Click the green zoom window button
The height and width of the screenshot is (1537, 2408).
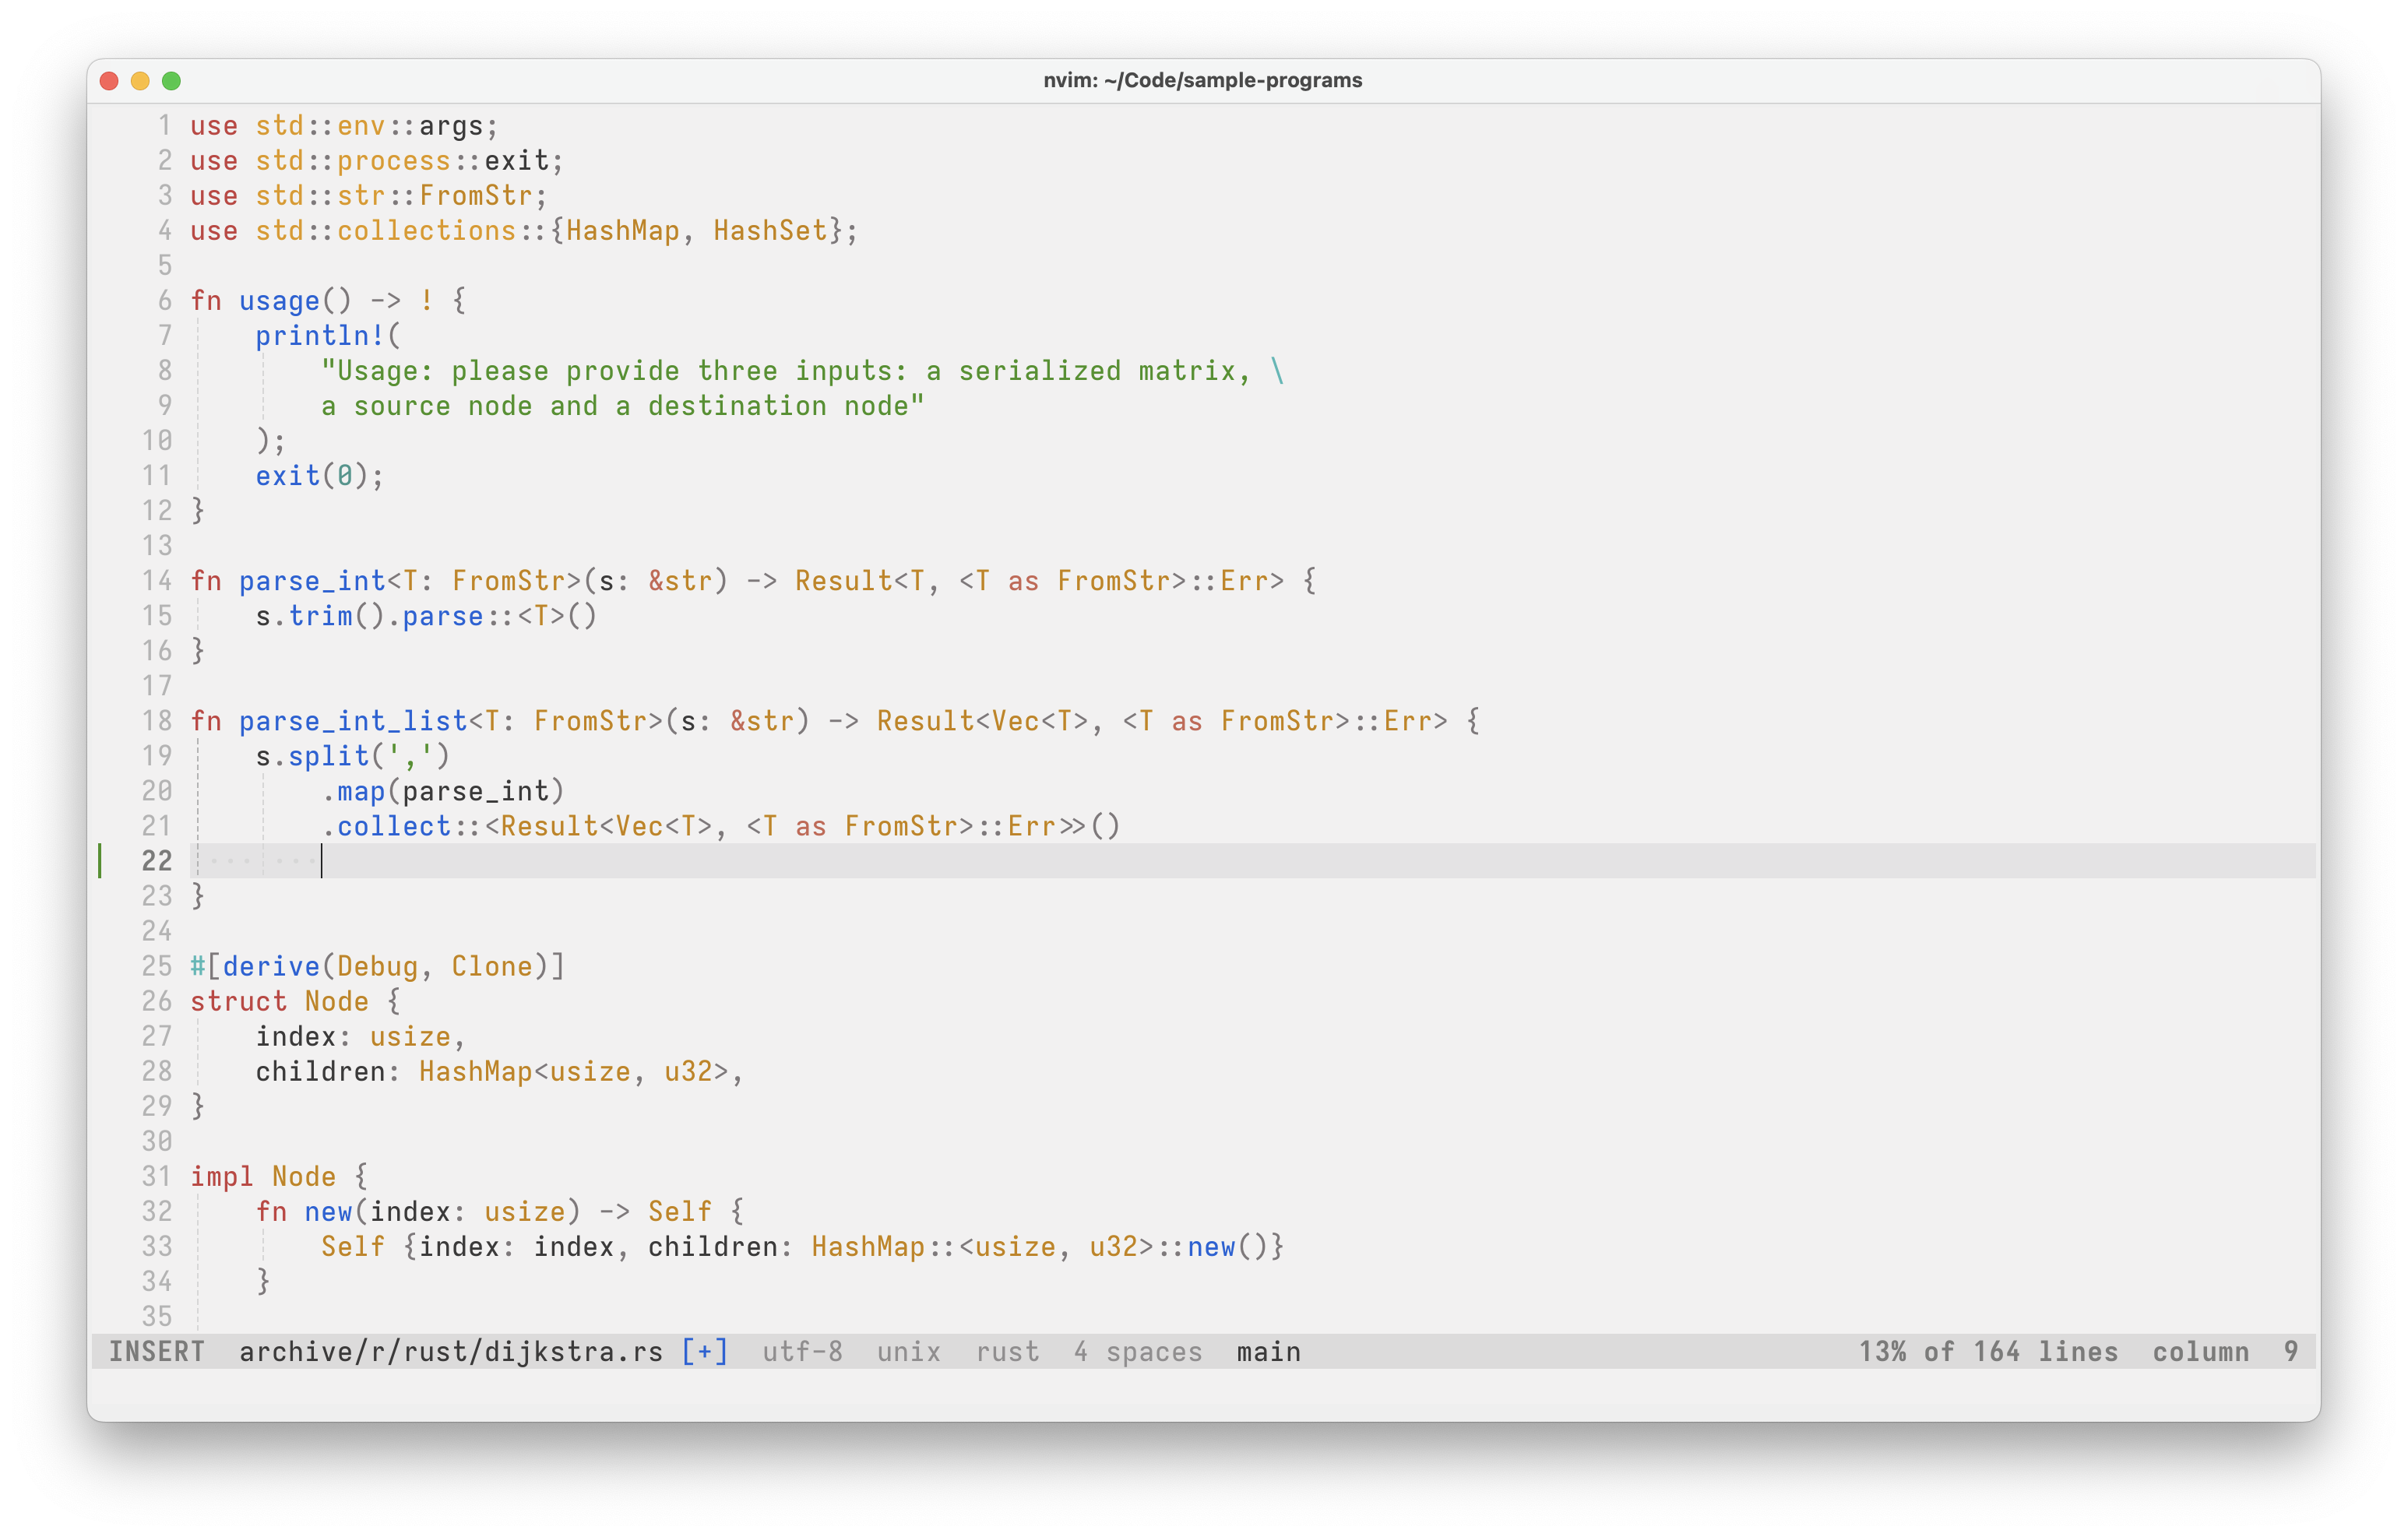pyautogui.click(x=172, y=81)
